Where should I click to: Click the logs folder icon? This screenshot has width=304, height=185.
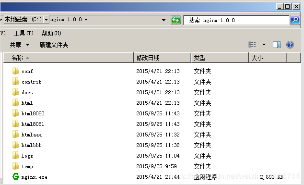pos(15,156)
